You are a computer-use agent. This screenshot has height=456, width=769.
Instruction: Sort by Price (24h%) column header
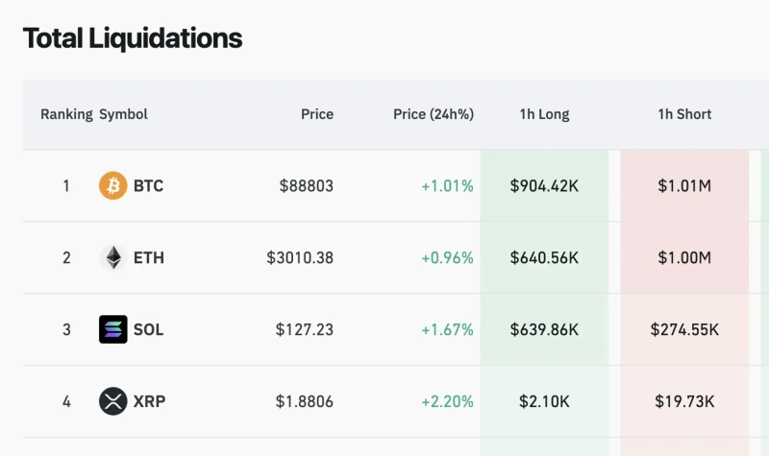pyautogui.click(x=434, y=114)
